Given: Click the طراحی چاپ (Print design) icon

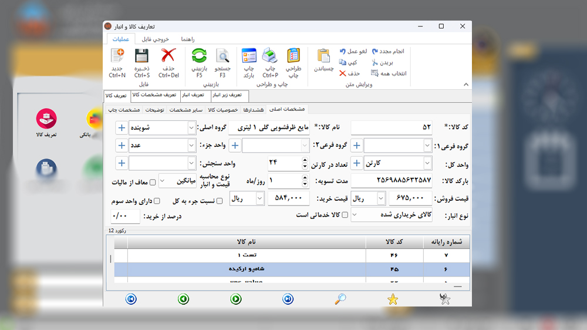Looking at the screenshot, I should coord(293,57).
